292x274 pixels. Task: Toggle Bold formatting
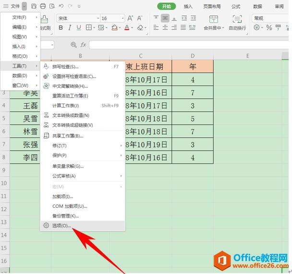click(61, 28)
